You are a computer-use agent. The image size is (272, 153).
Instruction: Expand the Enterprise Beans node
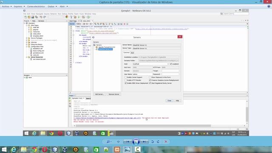27,44
